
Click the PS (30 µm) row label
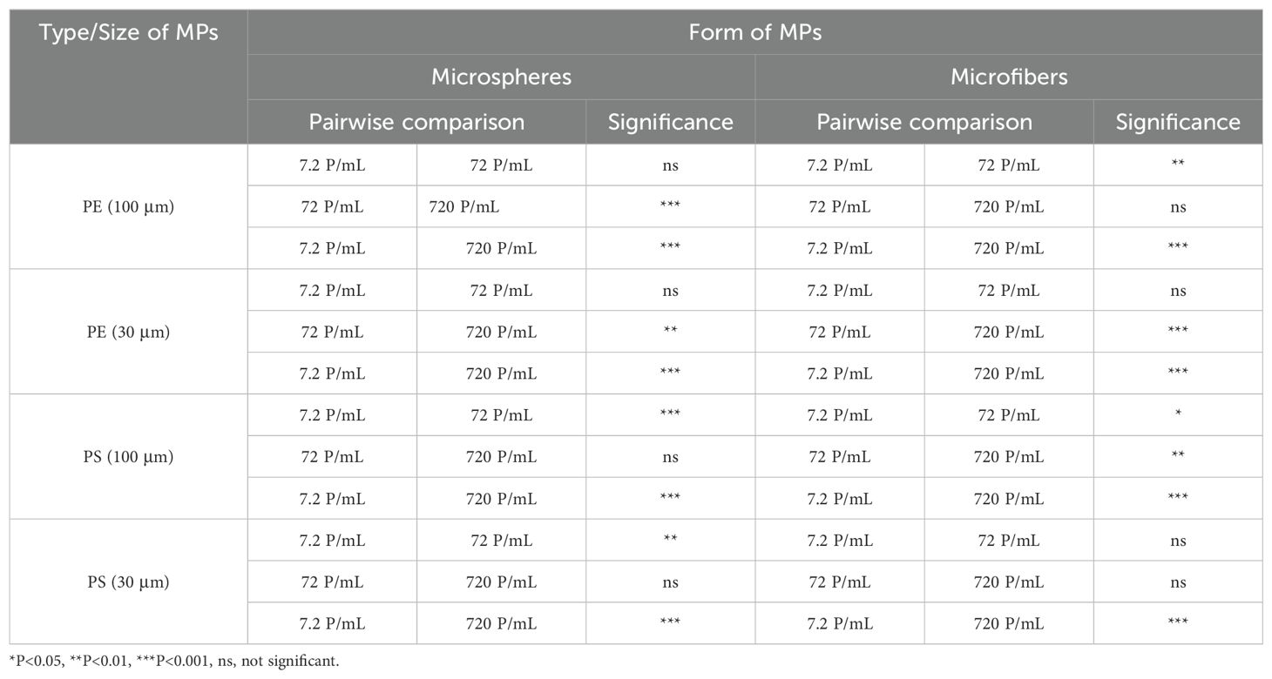128,582
